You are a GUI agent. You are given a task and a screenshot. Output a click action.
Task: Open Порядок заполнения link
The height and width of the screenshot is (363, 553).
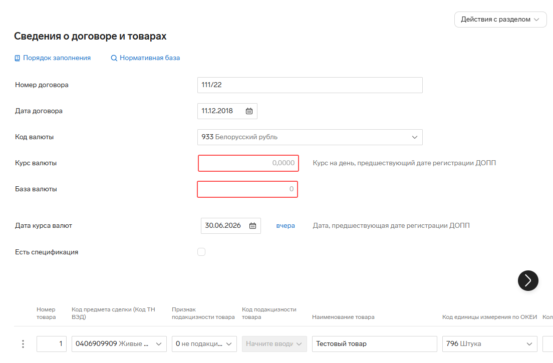57,58
